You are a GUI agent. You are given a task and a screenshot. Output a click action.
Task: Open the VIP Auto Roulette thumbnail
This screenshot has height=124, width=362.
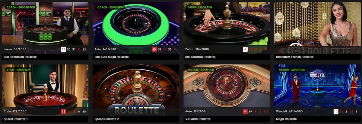click(x=227, y=90)
